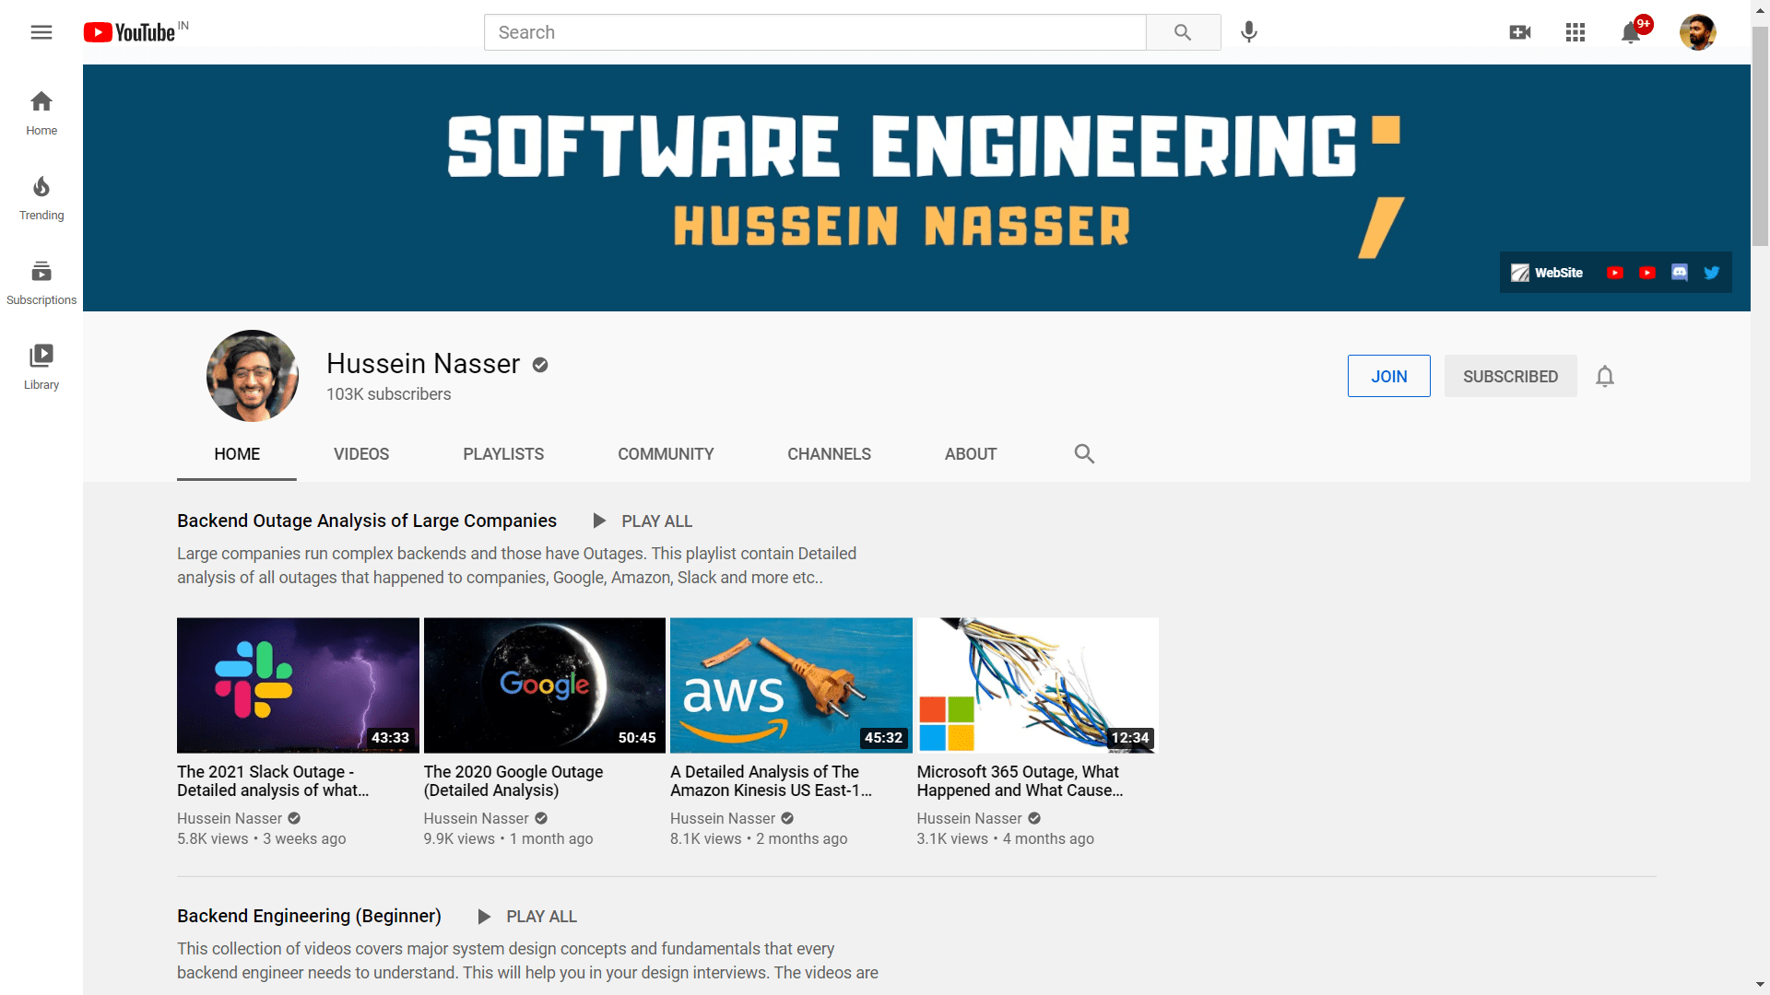Switch to the VIDEOS tab
This screenshot has width=1770, height=995.
[x=361, y=454]
